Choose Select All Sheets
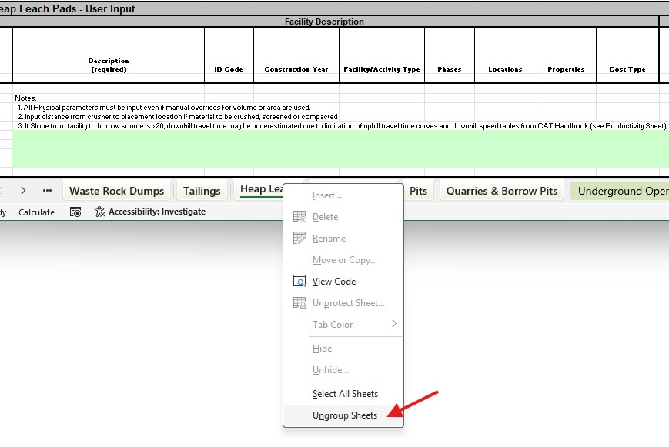Viewport: 669px width, 447px height. point(345,394)
